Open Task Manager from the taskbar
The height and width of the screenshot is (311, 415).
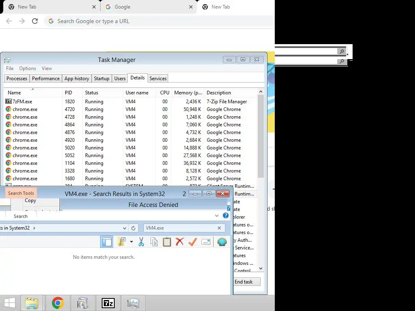tap(133, 303)
